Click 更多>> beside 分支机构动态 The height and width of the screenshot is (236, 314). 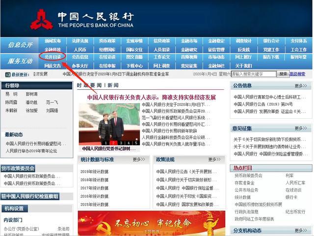301,231
